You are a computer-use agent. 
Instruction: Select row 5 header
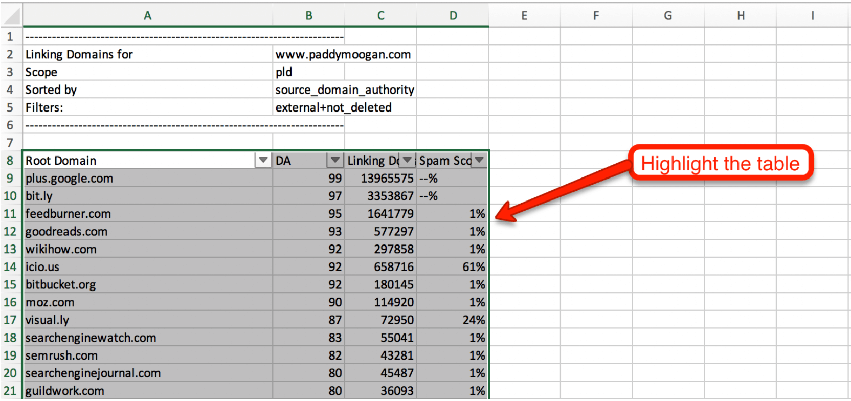pyautogui.click(x=10, y=107)
